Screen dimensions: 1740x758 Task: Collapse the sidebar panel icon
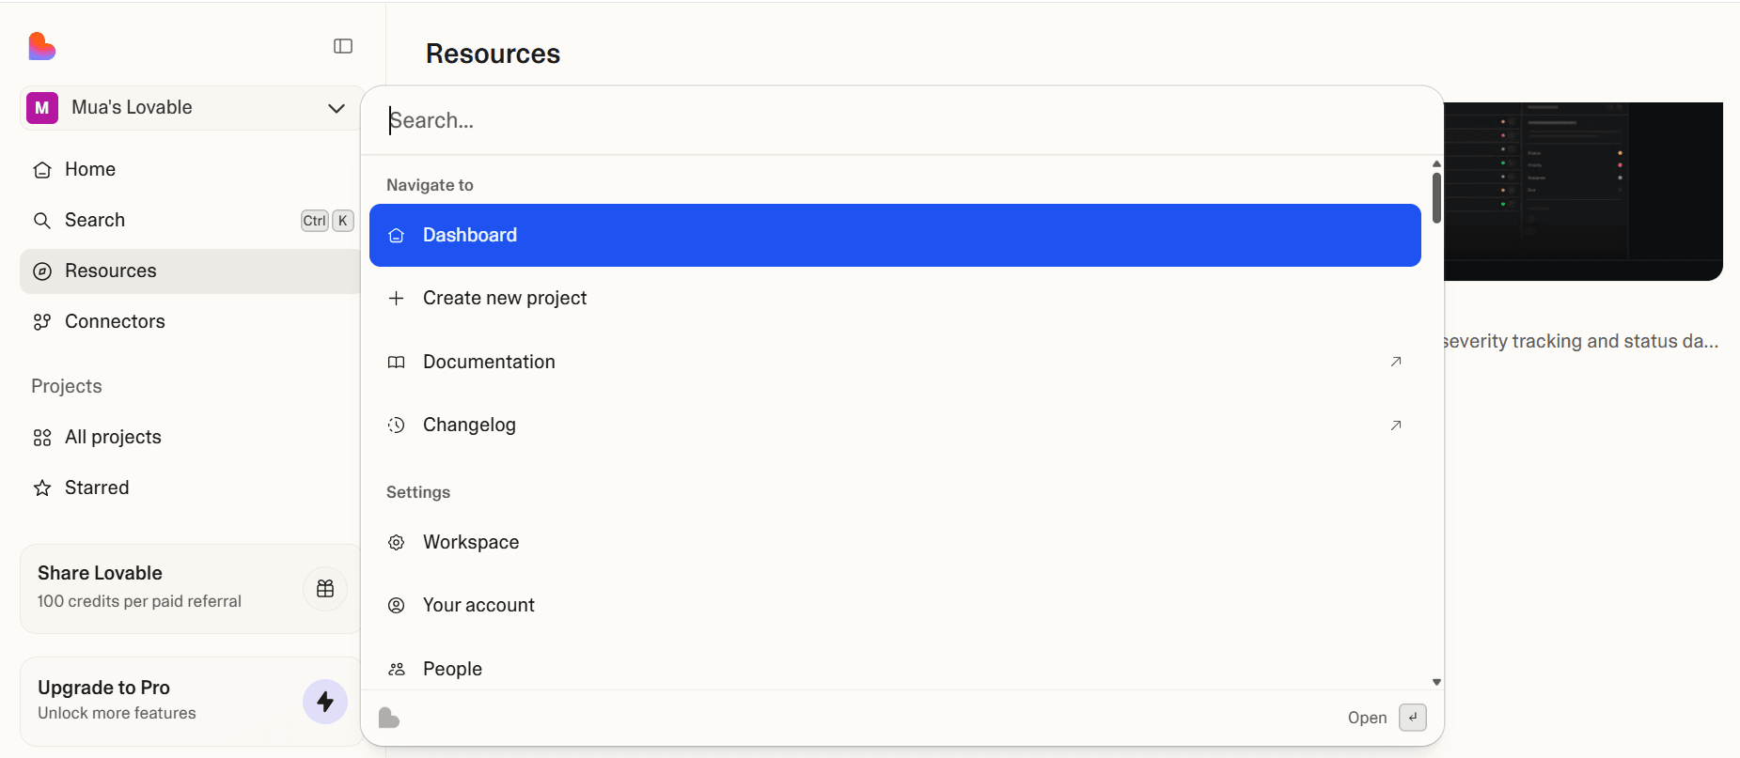click(x=343, y=46)
